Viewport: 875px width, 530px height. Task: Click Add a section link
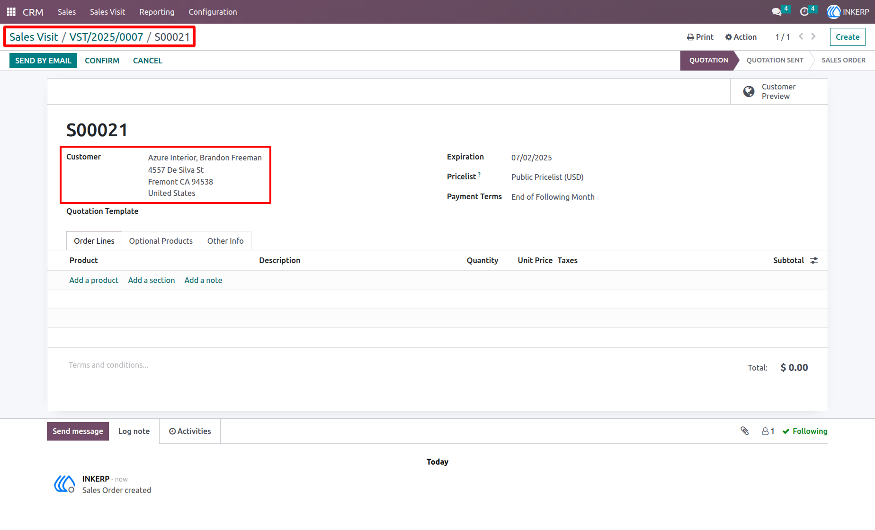[x=152, y=280]
